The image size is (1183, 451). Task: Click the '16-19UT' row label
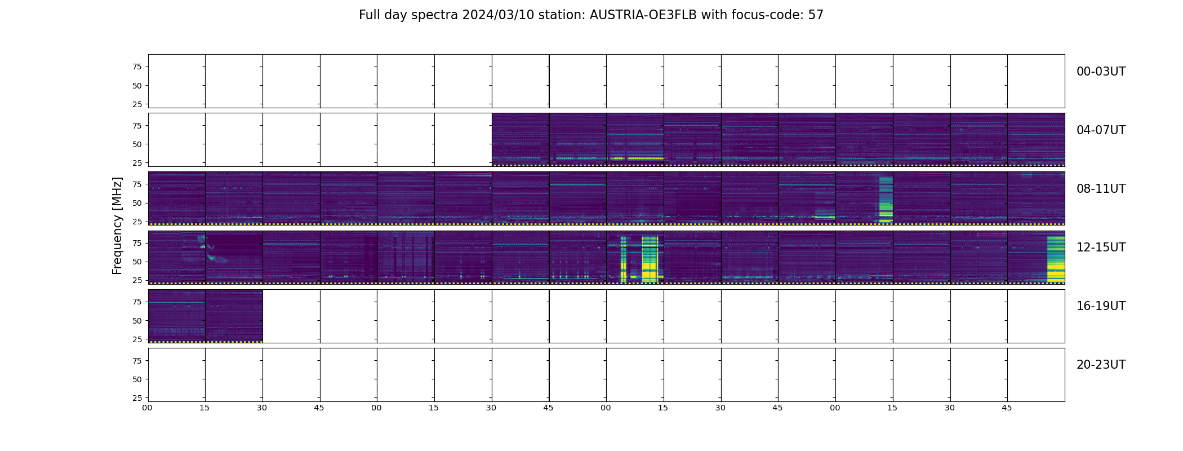click(1101, 306)
